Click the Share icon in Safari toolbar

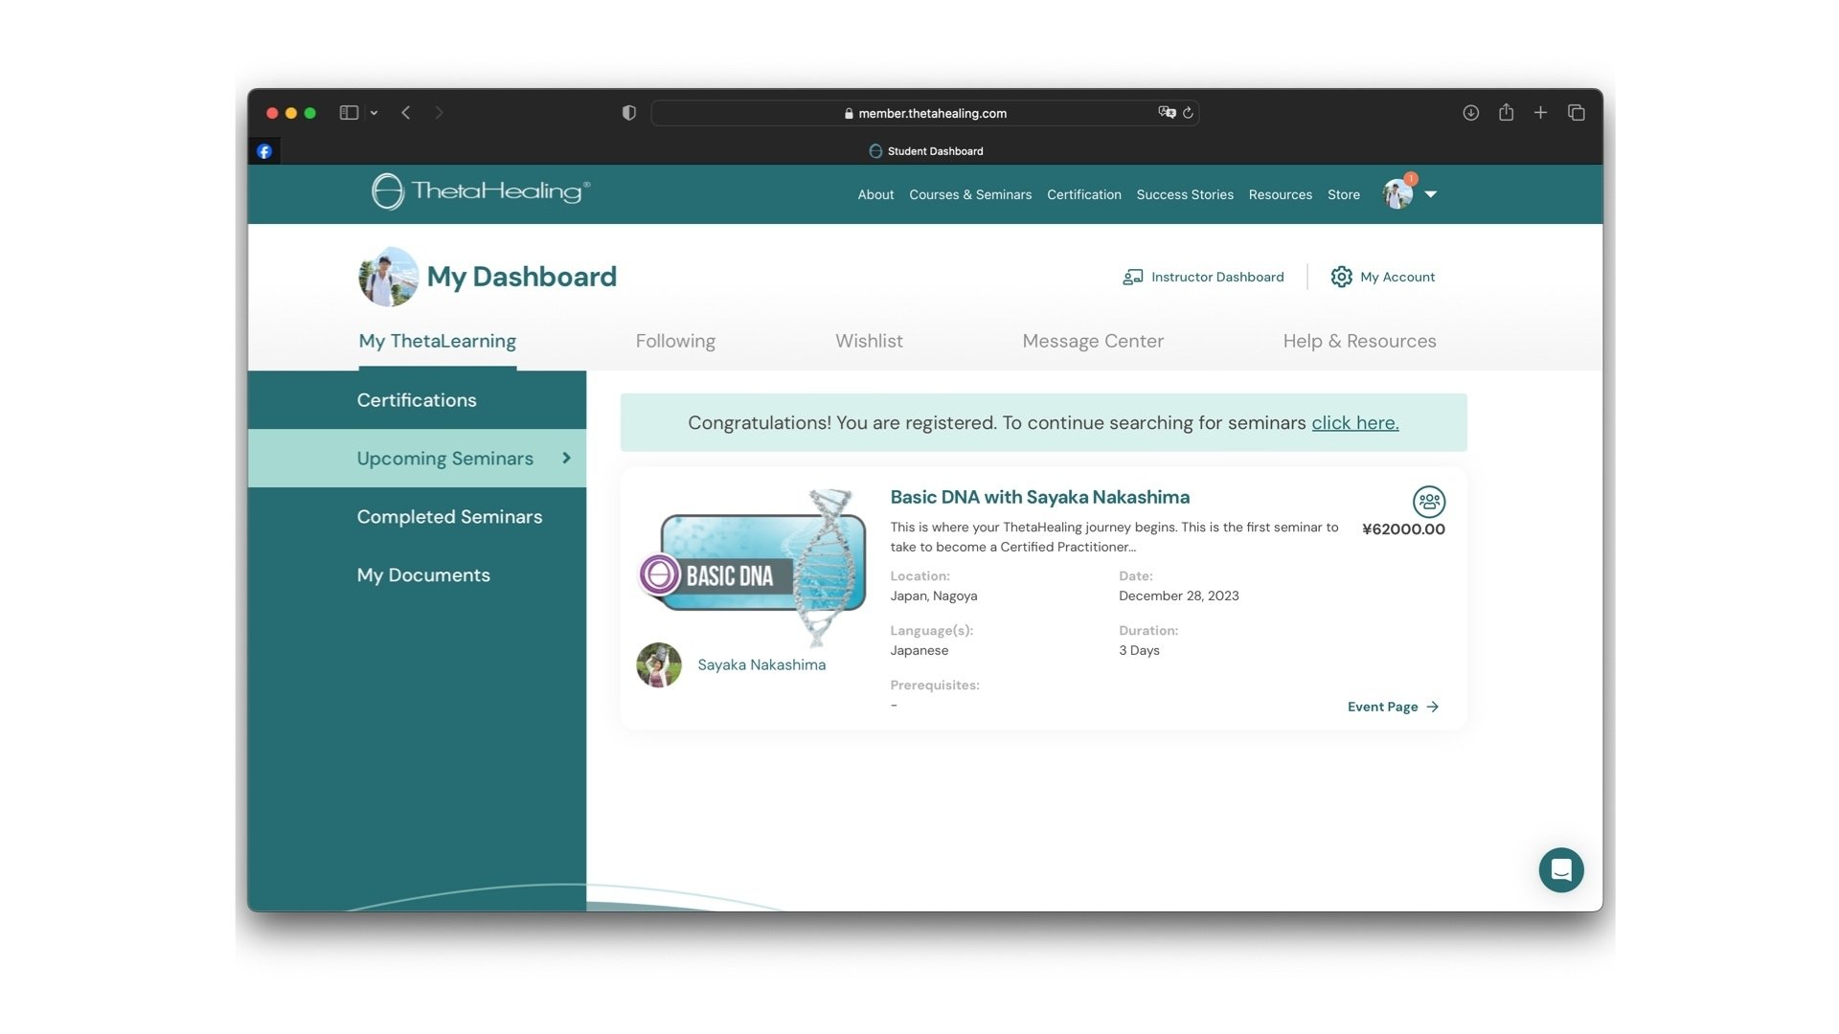1506,112
